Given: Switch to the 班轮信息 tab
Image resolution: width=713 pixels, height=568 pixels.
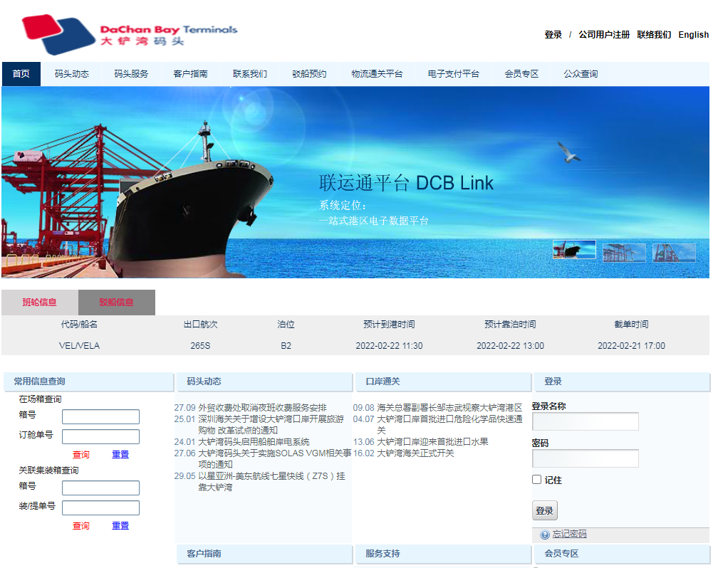Looking at the screenshot, I should click(40, 303).
